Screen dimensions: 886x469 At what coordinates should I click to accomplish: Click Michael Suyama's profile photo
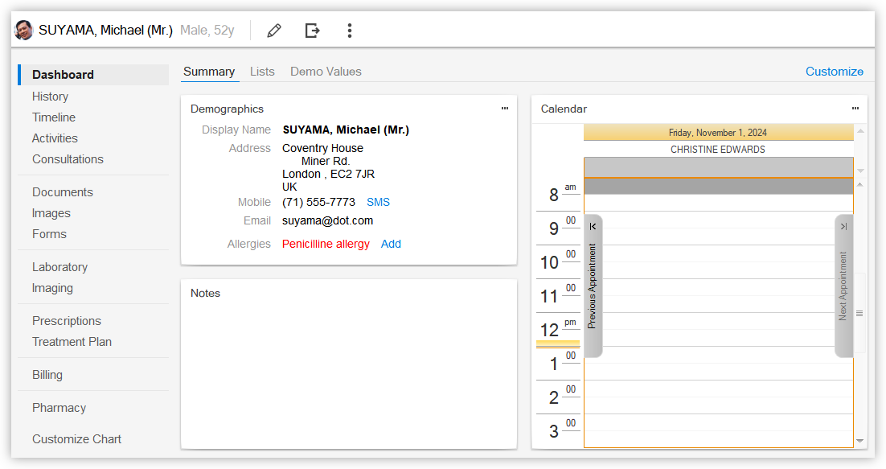23,30
